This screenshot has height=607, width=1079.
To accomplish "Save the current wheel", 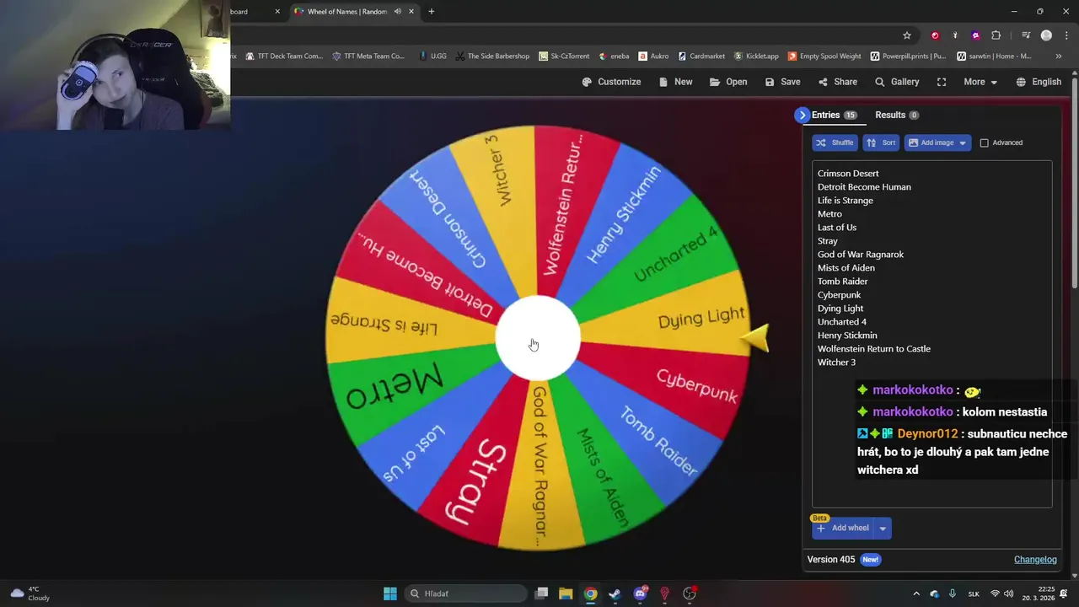I will tap(782, 82).
